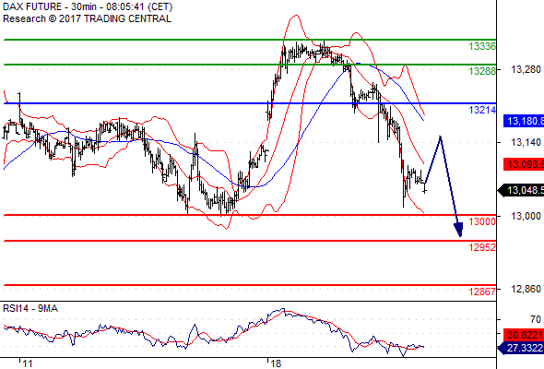The height and width of the screenshot is (369, 544).
Task: Select the 12867 support level label
Action: click(482, 292)
